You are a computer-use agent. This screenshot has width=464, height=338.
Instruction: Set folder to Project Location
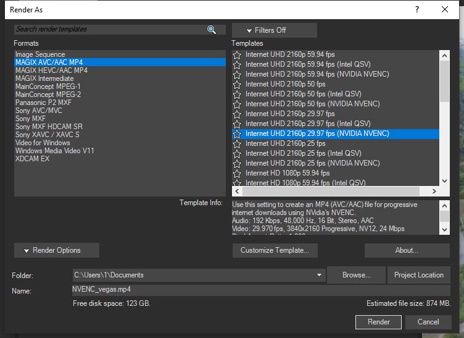point(419,275)
